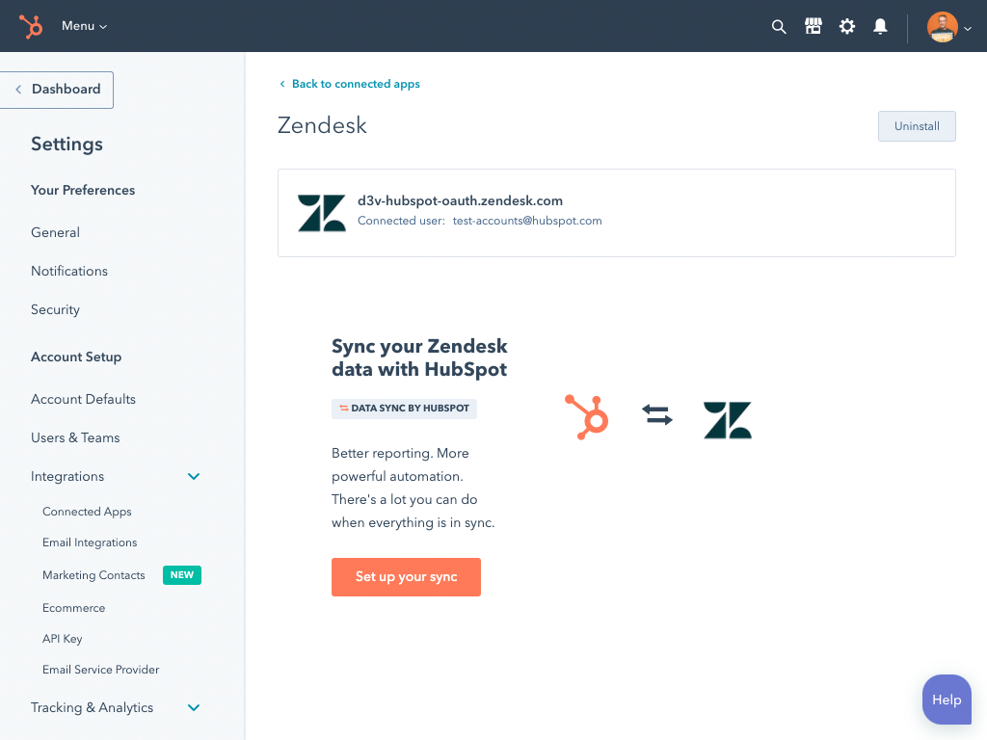Collapse the Integrations section
Viewport: 987px width, 740px height.
tap(194, 476)
